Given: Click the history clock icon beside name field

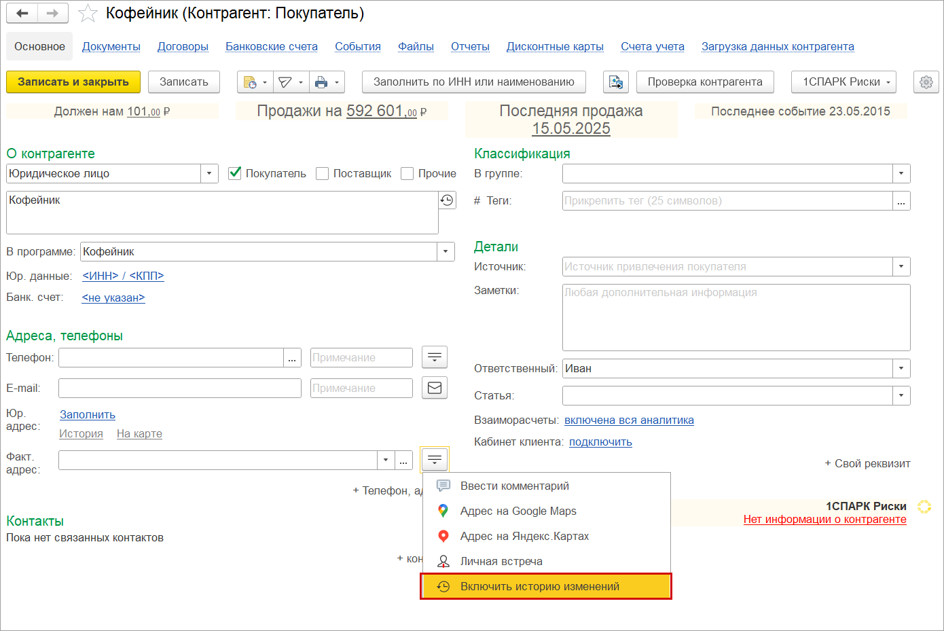Looking at the screenshot, I should 447,200.
